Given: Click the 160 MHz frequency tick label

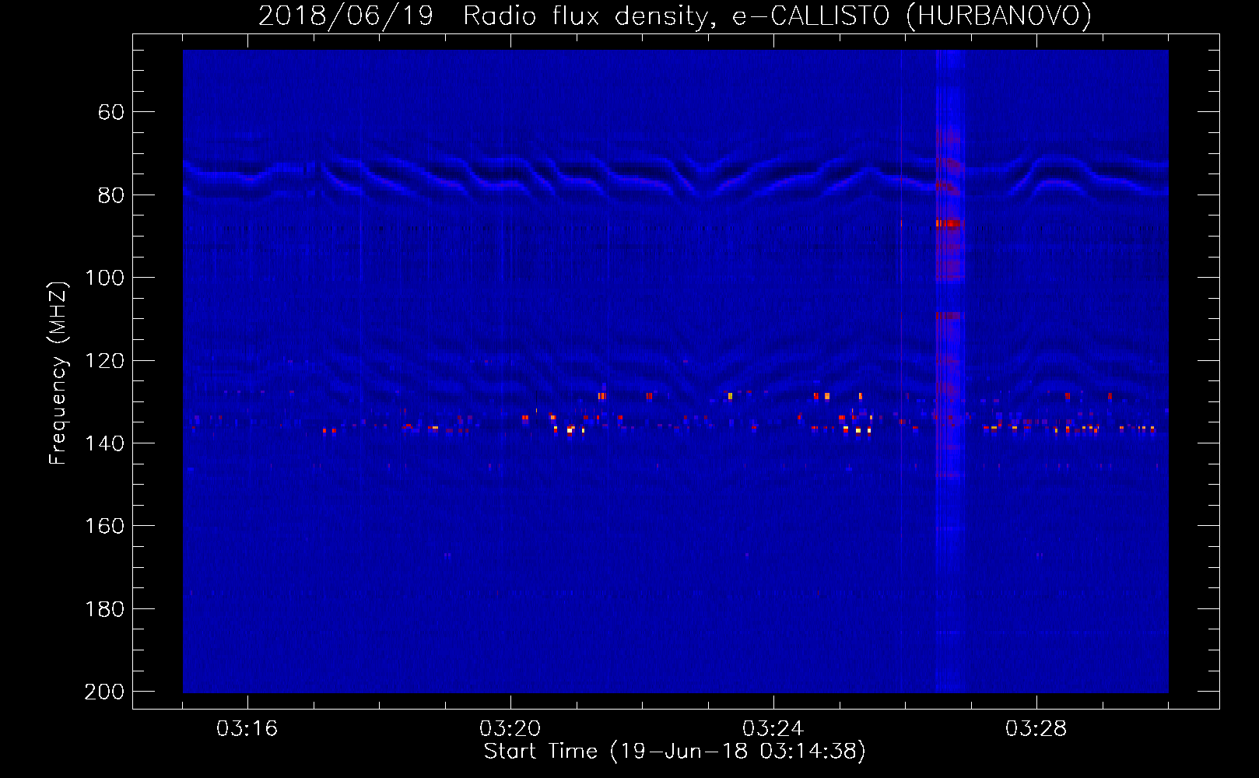Looking at the screenshot, I should [x=104, y=526].
